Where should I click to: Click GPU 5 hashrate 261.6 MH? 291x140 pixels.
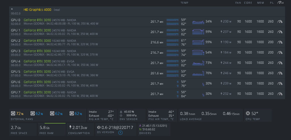click(157, 73)
